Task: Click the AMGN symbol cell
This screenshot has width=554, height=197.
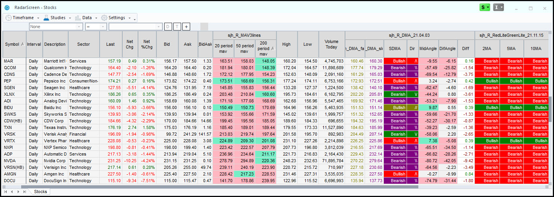Action: tap(14, 174)
